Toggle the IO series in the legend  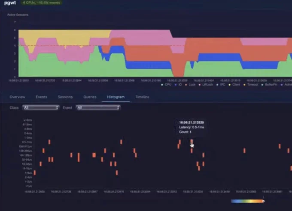[x=178, y=85]
